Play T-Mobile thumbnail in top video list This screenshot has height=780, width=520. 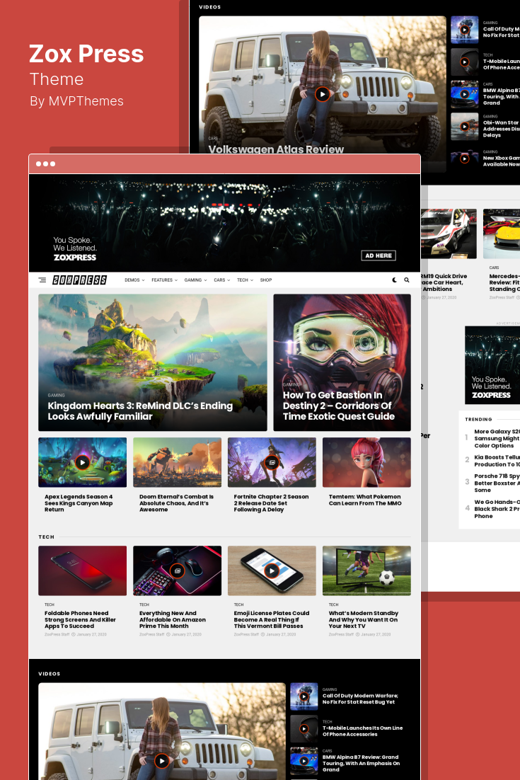464,62
